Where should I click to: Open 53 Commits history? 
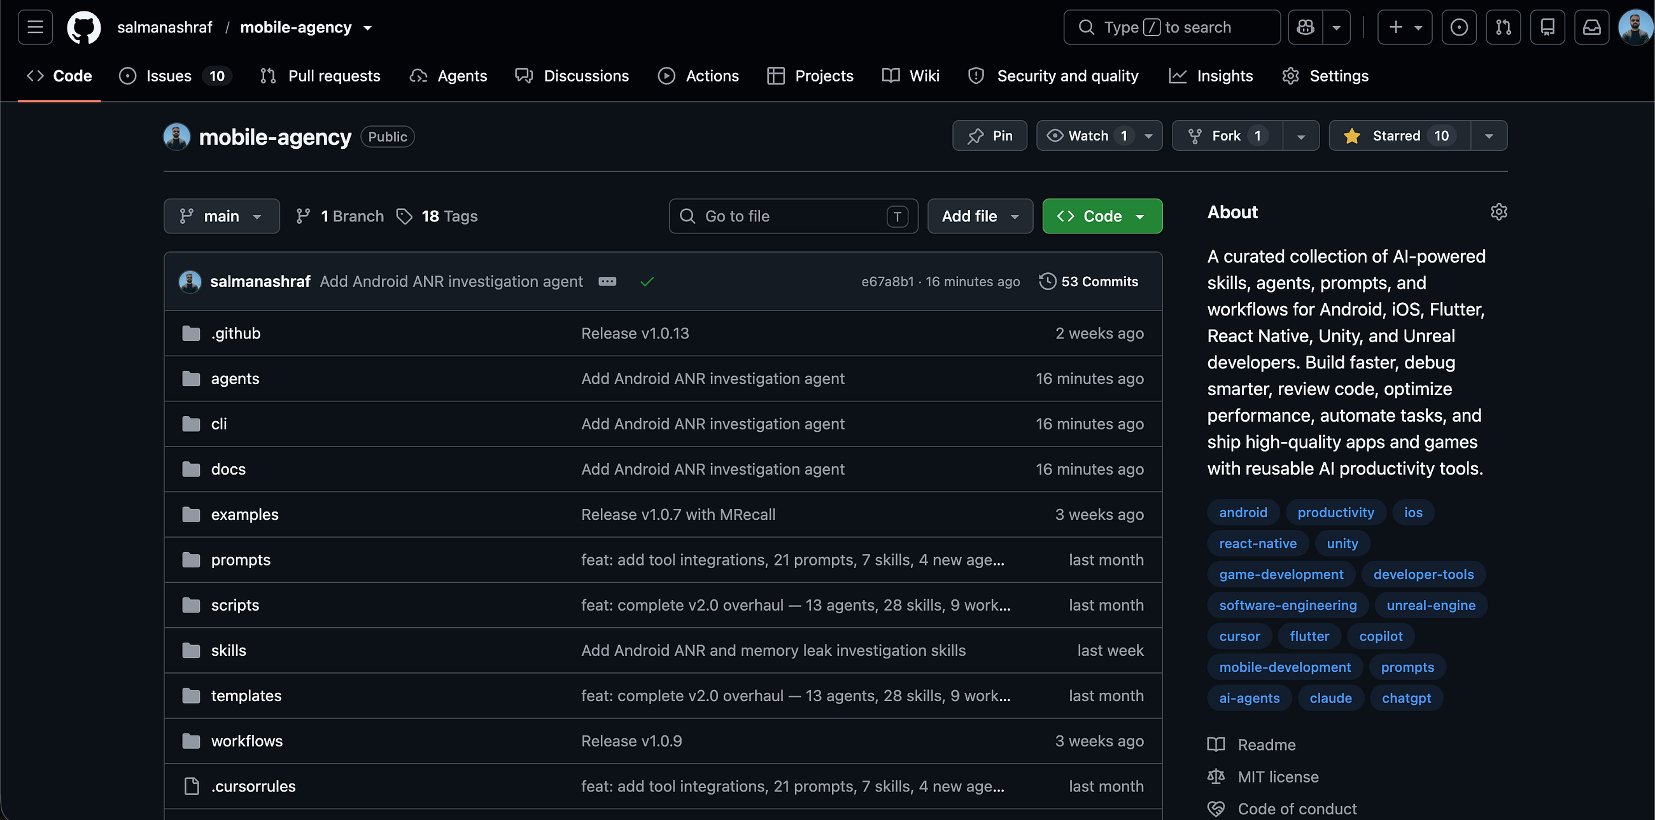(x=1089, y=281)
